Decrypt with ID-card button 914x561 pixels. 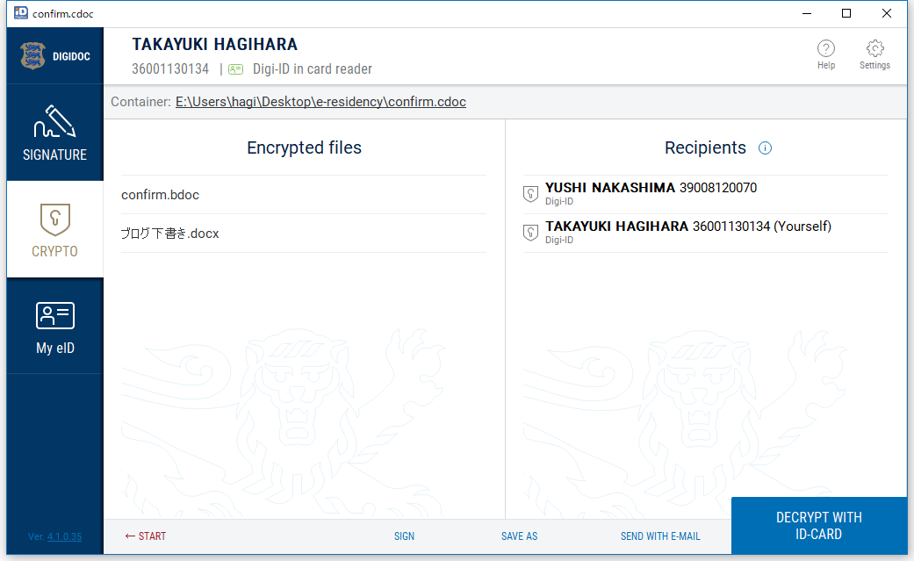point(819,525)
